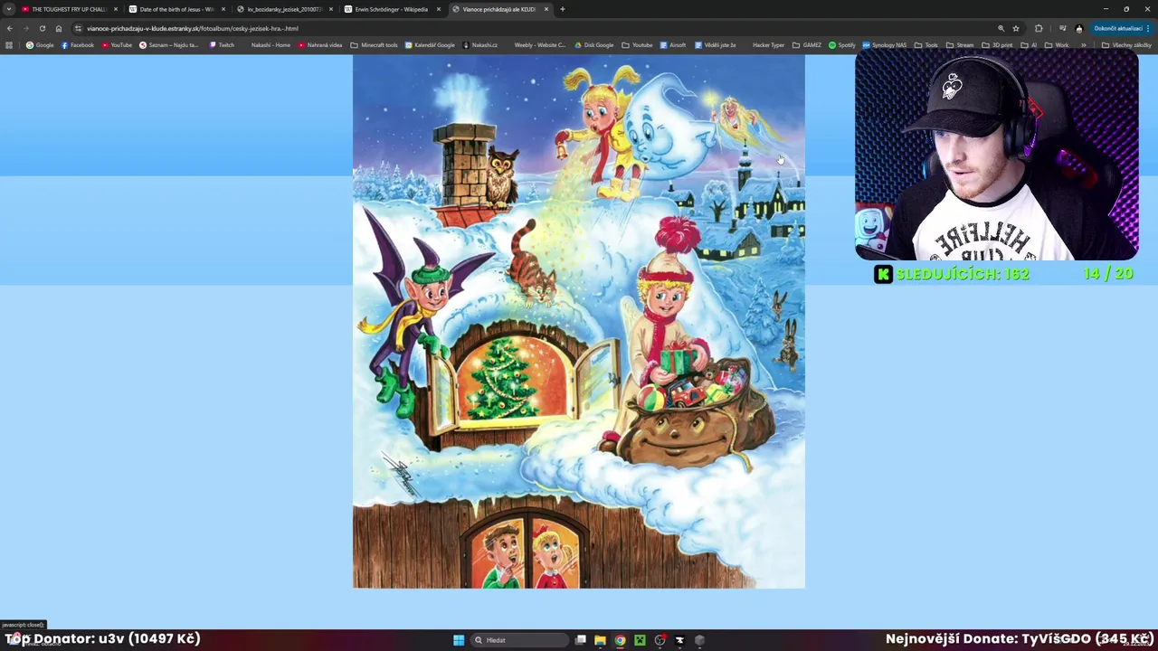Close the Date of the birth of Jesus tab

tap(223, 9)
